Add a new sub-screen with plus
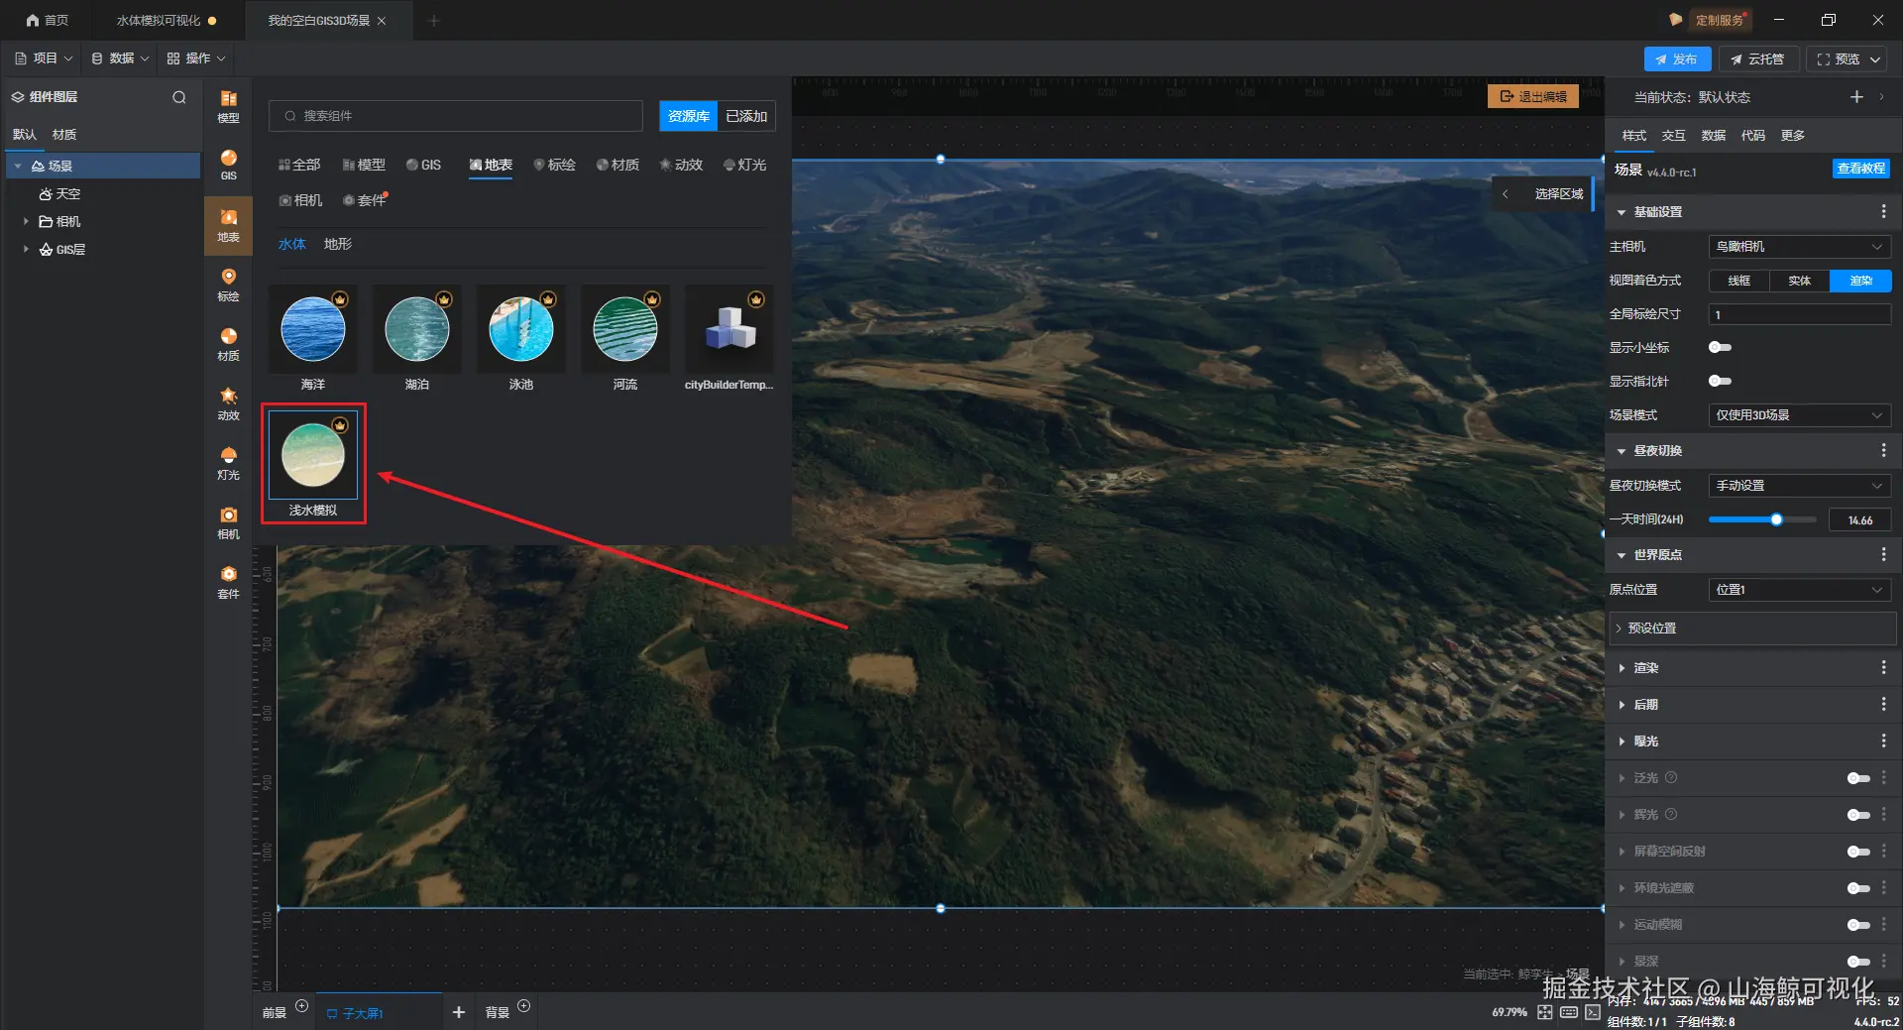This screenshot has width=1903, height=1030. (458, 1012)
